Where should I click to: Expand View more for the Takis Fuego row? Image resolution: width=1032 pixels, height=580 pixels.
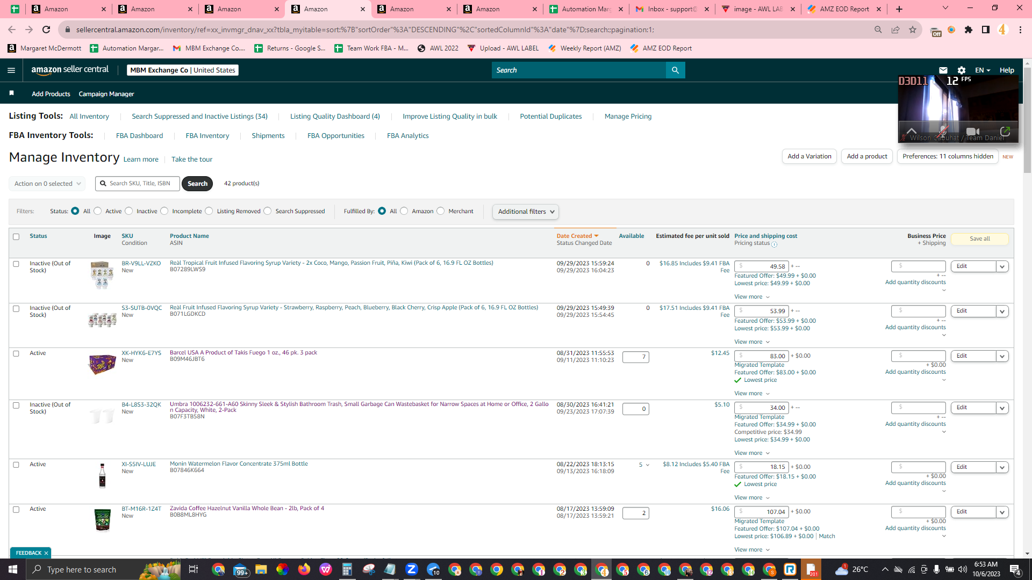click(752, 394)
